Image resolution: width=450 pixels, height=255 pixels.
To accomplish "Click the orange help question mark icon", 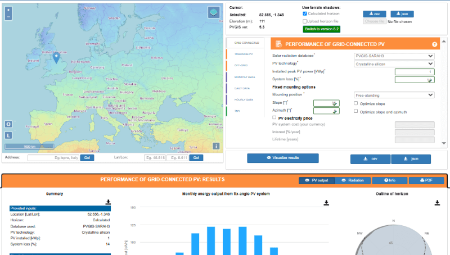I will 434,44.
